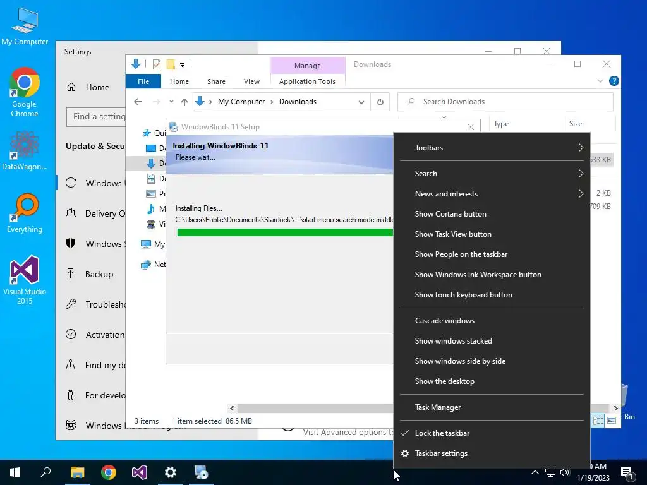
Task: Open Explorer help question mark icon
Action: (614, 81)
